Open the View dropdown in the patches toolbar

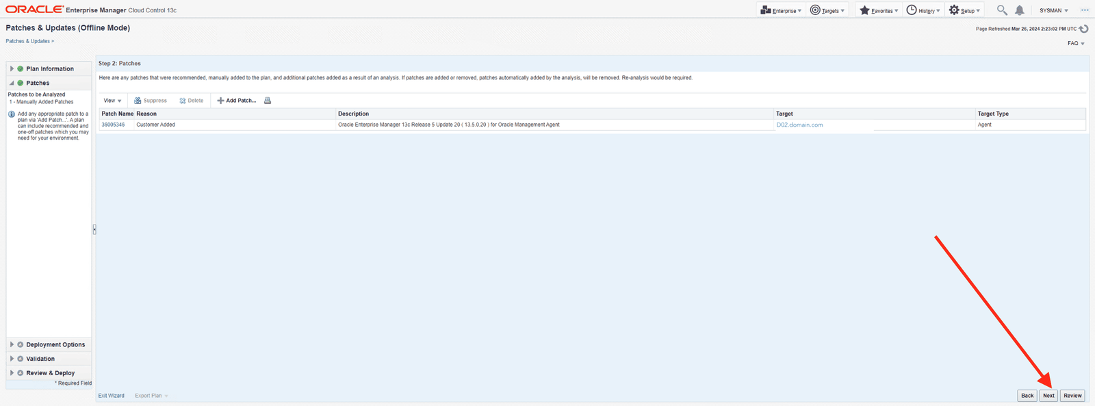(112, 101)
